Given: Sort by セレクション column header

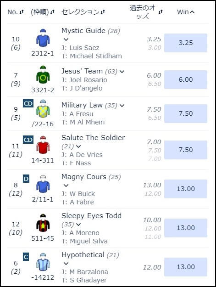Looking at the screenshot, I should coord(83,12).
